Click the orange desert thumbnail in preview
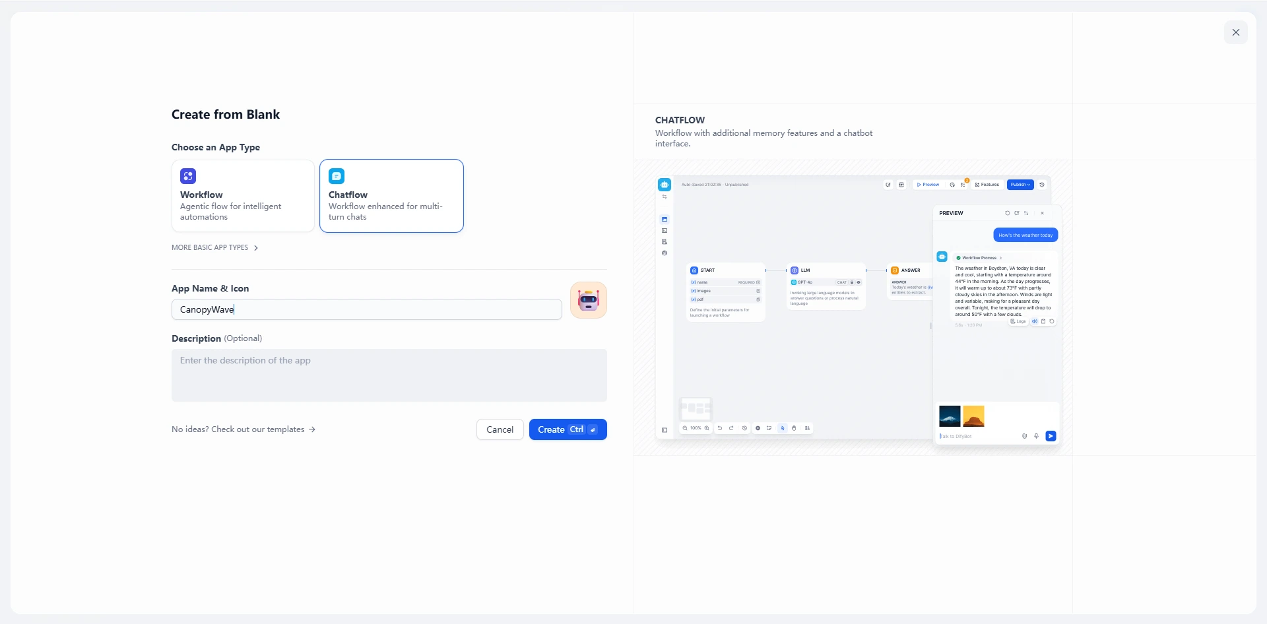Viewport: 1267px width, 624px height. click(x=973, y=416)
